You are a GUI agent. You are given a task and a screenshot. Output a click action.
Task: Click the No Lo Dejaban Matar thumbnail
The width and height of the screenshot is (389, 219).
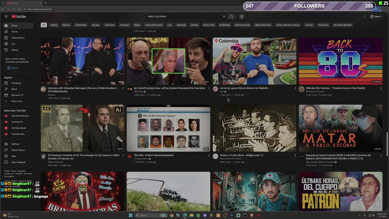341,128
